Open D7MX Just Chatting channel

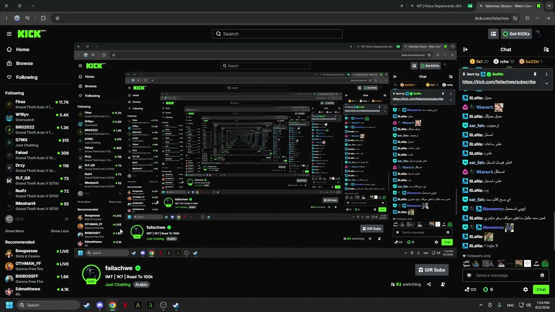pos(37,143)
